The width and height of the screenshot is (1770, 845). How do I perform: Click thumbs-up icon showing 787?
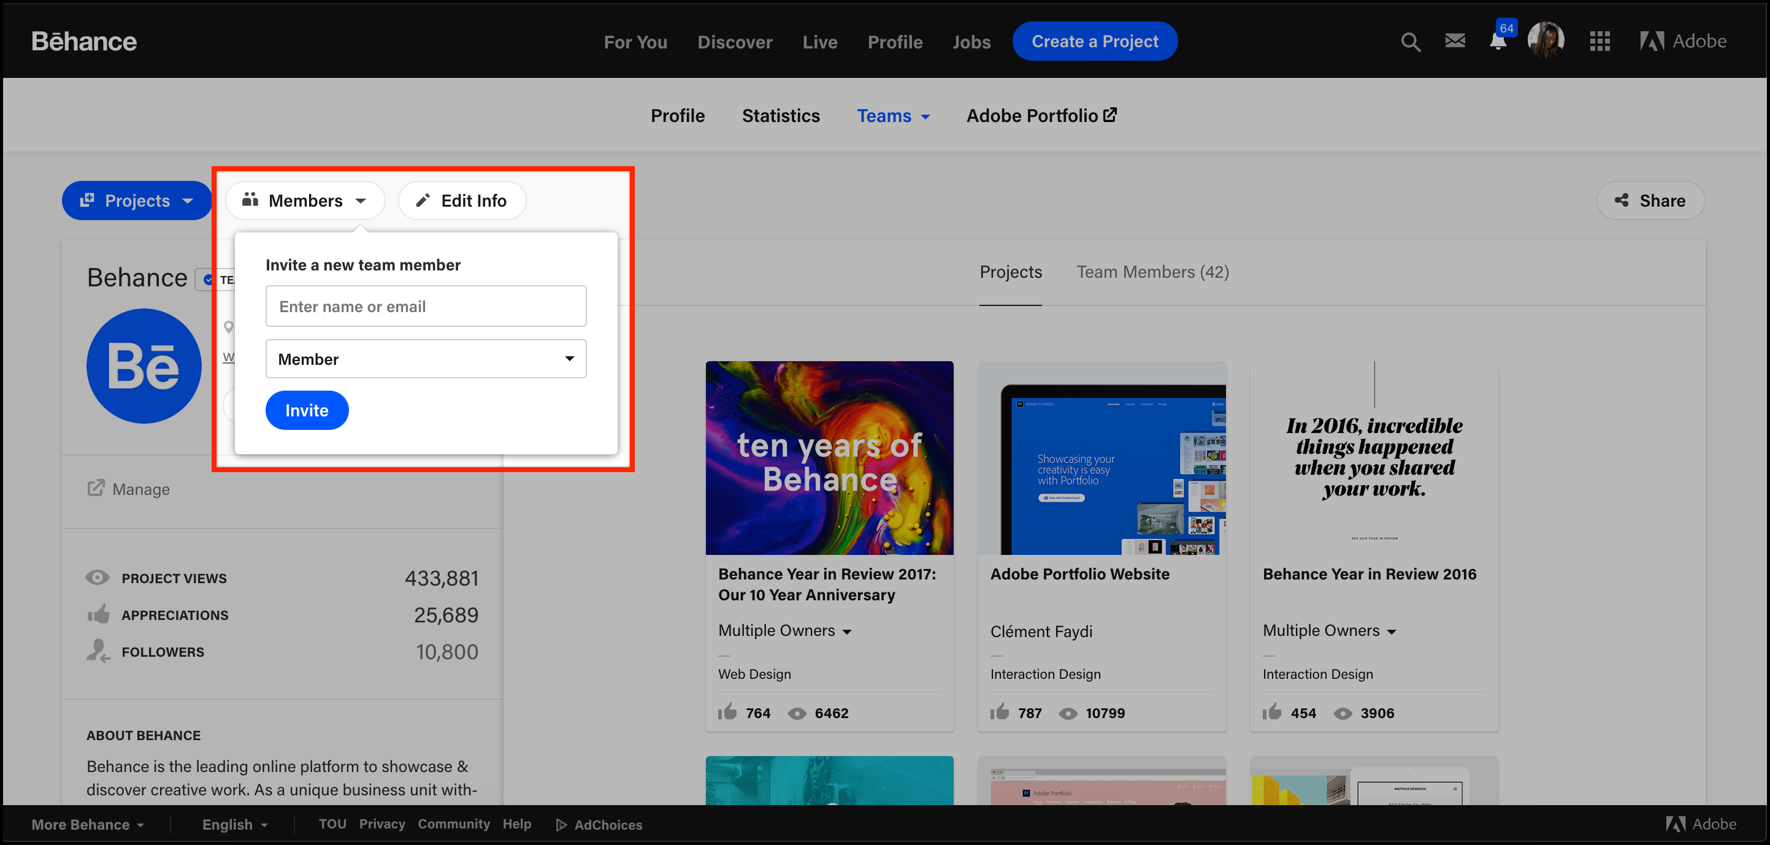coord(999,712)
